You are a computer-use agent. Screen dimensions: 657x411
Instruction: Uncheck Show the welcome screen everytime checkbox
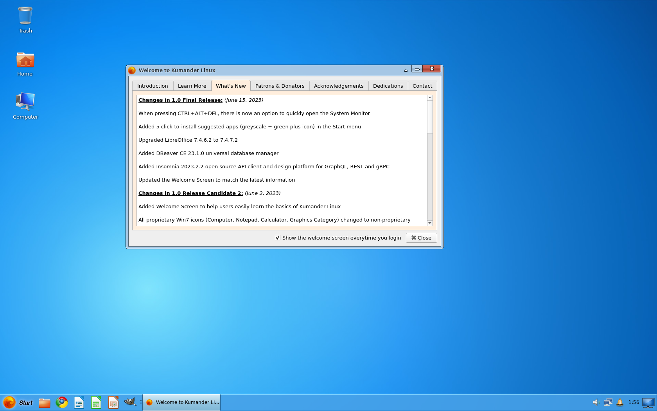278,238
